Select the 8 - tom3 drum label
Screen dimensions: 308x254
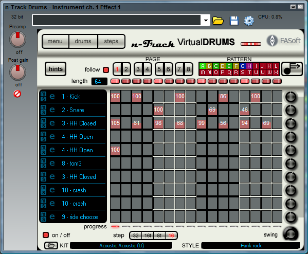[71, 163]
